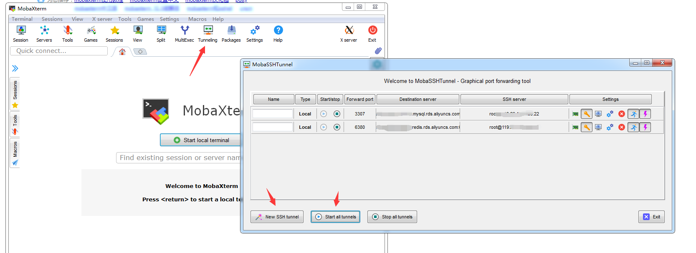
Task: Open the Sessions menu
Action: tap(52, 19)
